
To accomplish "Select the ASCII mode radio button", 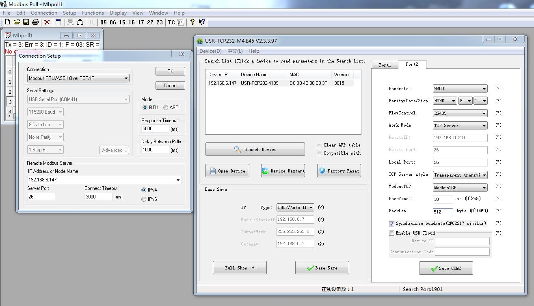I will point(166,108).
